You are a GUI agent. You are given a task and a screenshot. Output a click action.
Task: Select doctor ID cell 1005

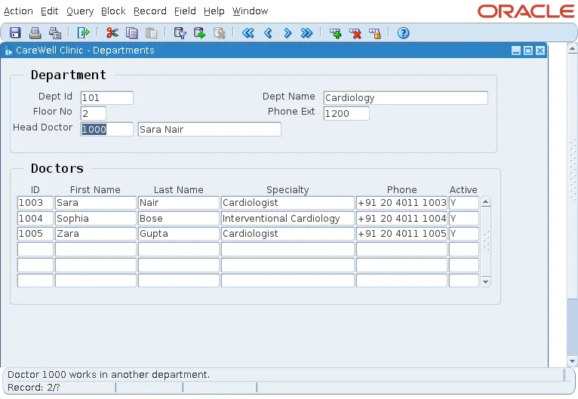35,234
